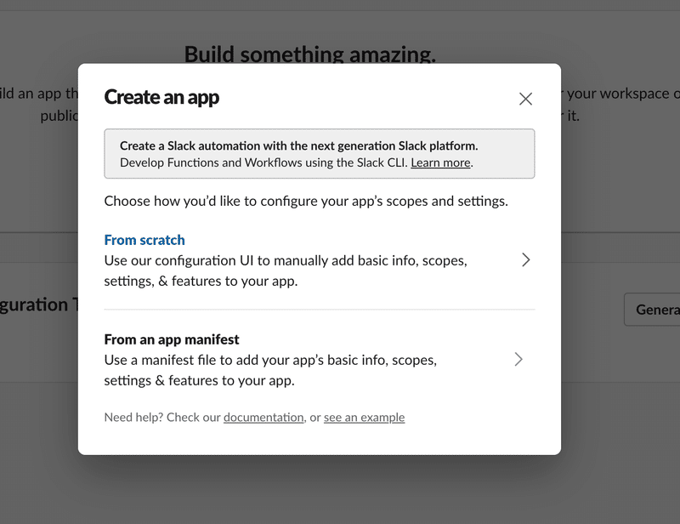
Task: Click the divider line between the two options
Action: click(x=320, y=310)
